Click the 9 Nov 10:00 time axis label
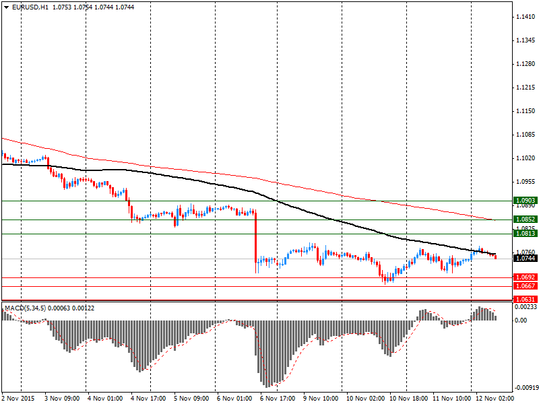539x404 pixels. 321,399
